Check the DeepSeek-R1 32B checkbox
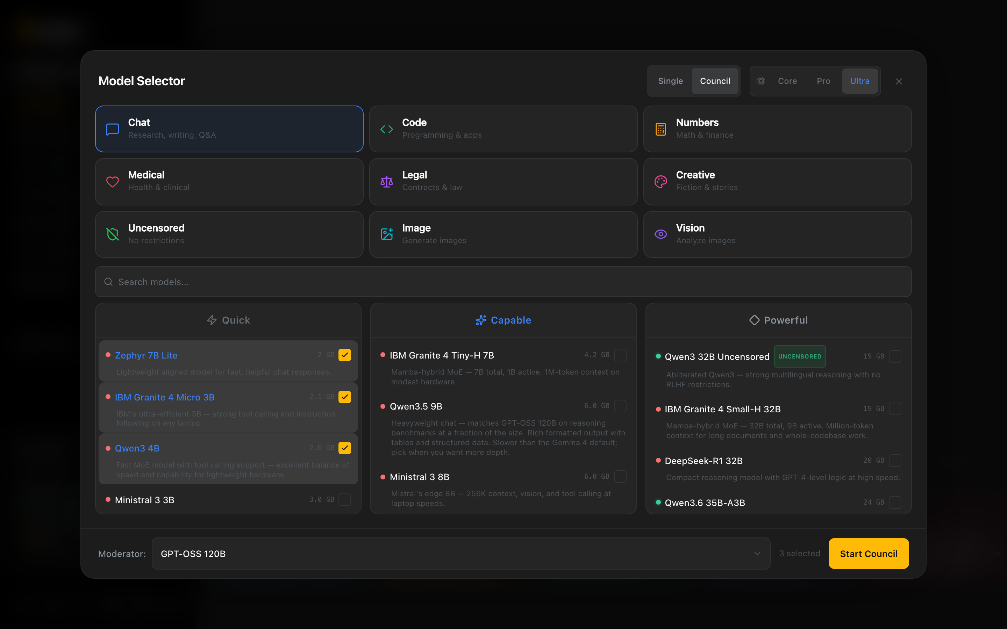Viewport: 1007px width, 629px height. (x=895, y=461)
